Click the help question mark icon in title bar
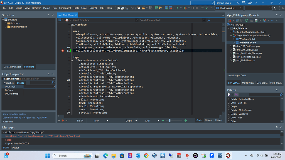Screen dimensions: 285x160 click(x=255, y=2)
